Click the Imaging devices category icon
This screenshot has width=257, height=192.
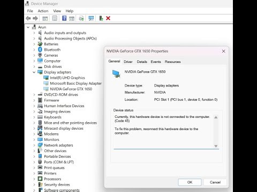tap(40, 111)
